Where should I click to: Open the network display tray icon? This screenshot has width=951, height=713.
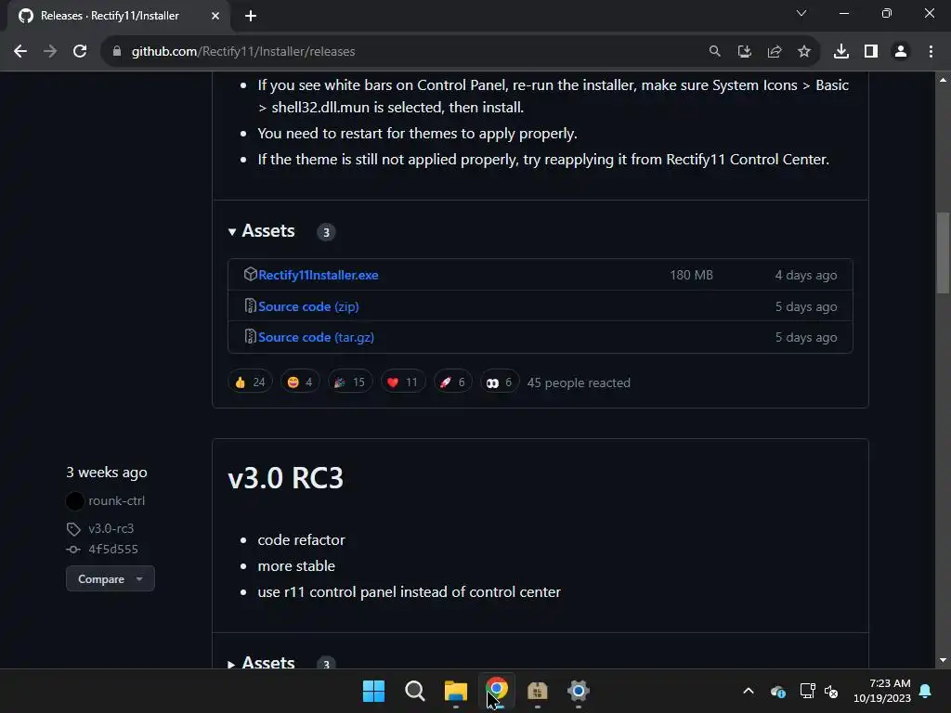pos(807,691)
